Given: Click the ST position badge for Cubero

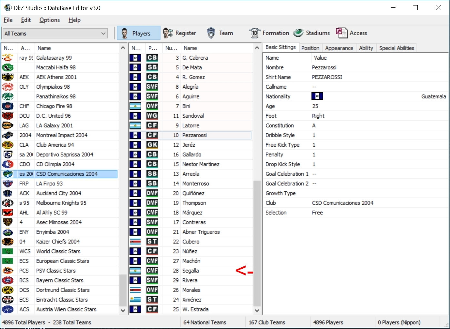Looking at the screenshot, I should [x=152, y=242].
